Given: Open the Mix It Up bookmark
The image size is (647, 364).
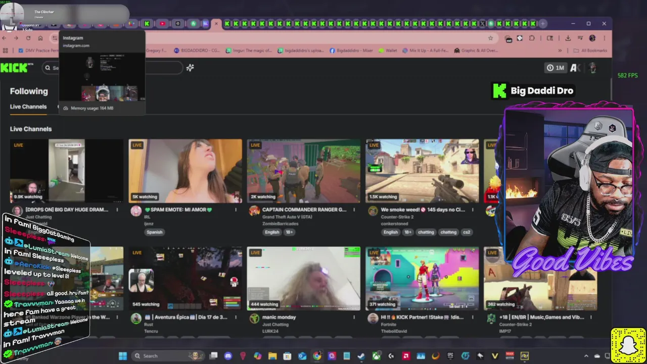Looking at the screenshot, I should (425, 51).
